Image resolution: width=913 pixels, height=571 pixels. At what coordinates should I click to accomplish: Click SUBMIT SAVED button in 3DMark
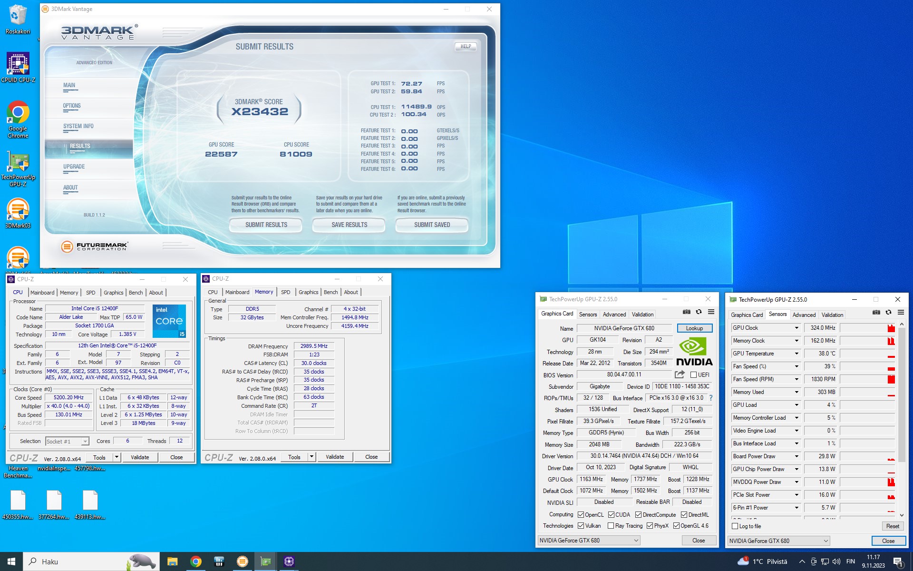pyautogui.click(x=432, y=225)
